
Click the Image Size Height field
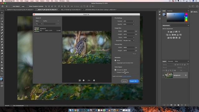[129, 34]
